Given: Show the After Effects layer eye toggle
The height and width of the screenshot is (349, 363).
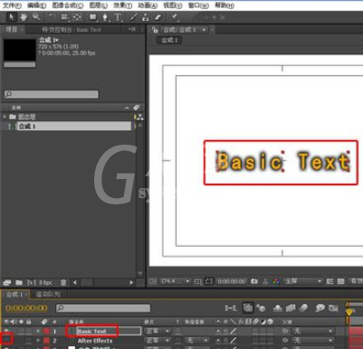Looking at the screenshot, I should [6, 340].
